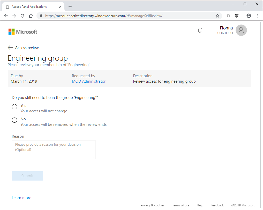Navigate to the browser home page

(31, 16)
